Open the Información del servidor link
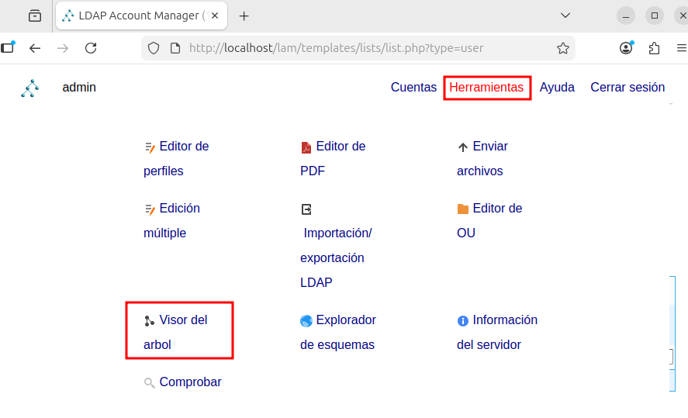This screenshot has height=418, width=688. coord(497,332)
